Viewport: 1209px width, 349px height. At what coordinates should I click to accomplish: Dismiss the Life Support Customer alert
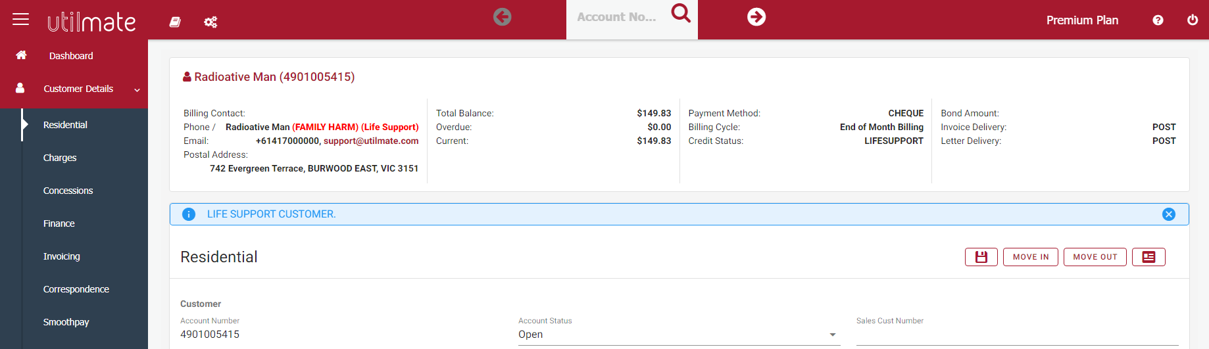[1168, 214]
